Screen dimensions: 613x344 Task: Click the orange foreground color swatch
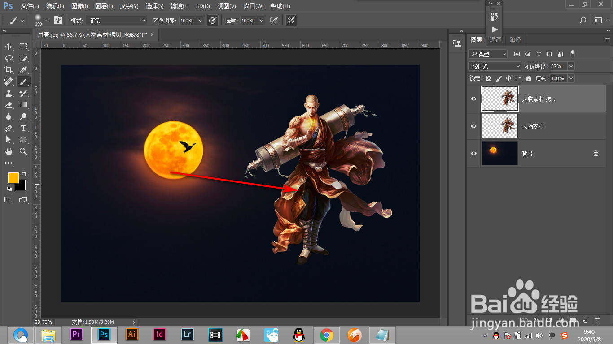click(13, 177)
